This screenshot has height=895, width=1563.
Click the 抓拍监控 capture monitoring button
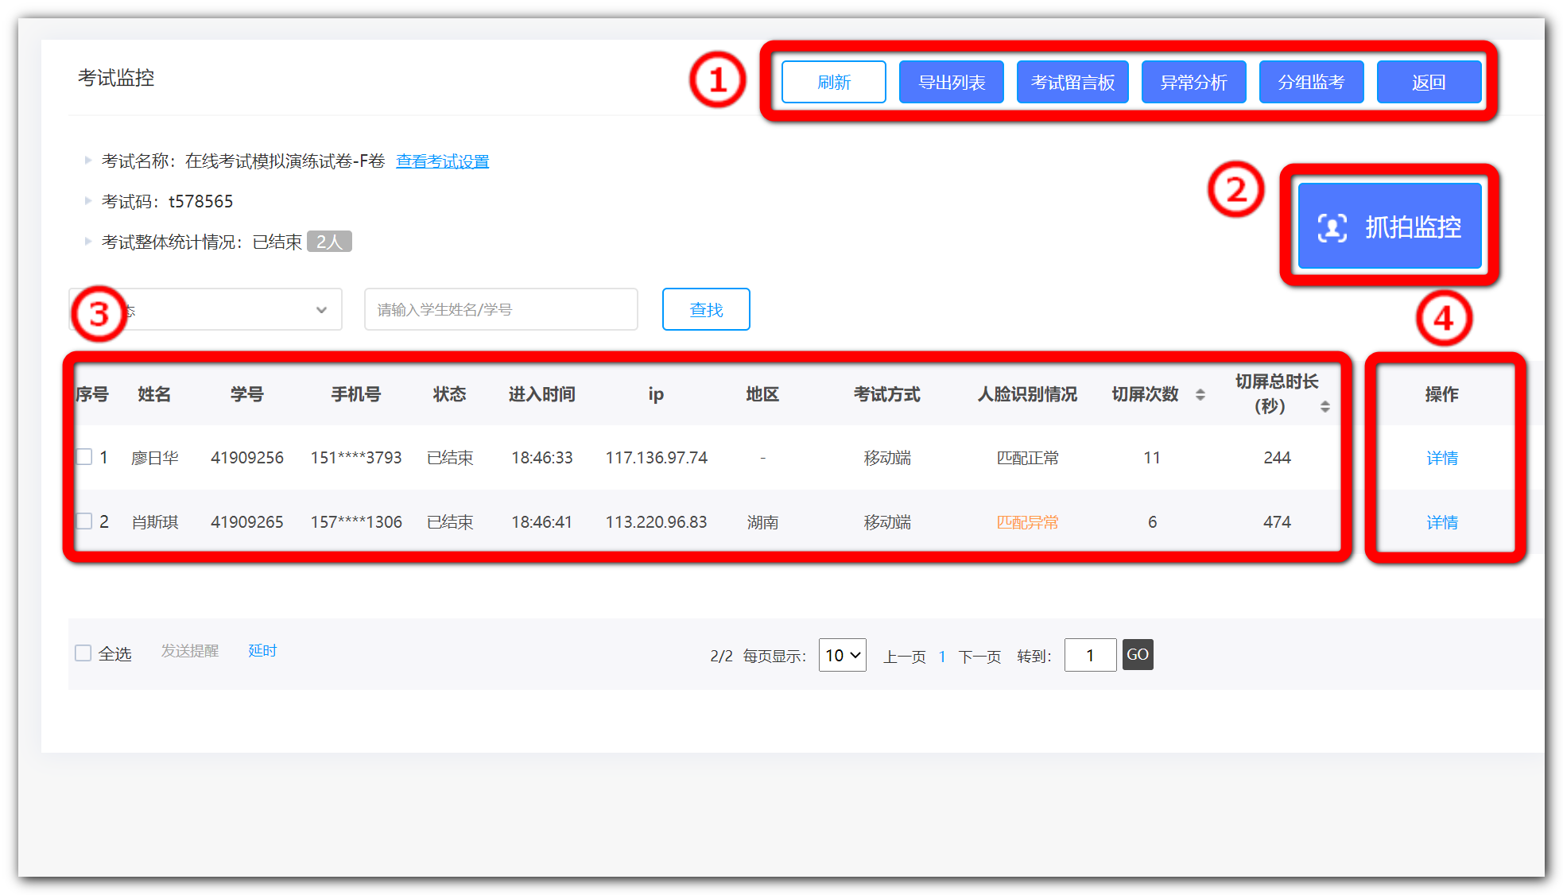pyautogui.click(x=1389, y=227)
